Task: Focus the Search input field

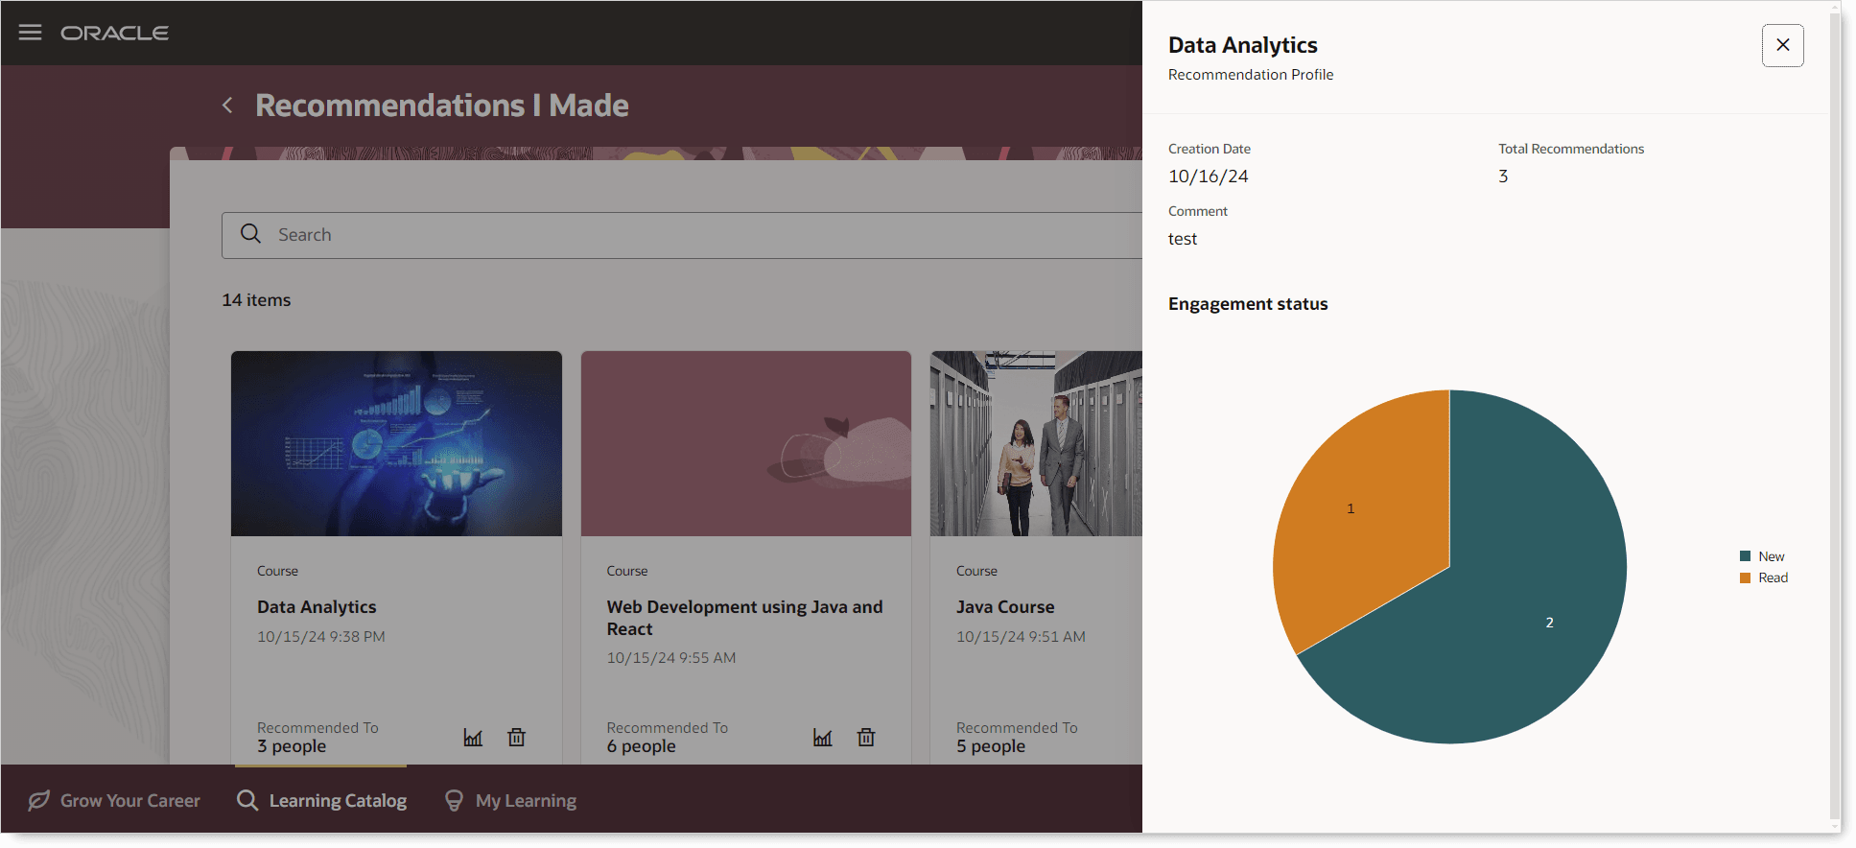Action: [x=682, y=235]
